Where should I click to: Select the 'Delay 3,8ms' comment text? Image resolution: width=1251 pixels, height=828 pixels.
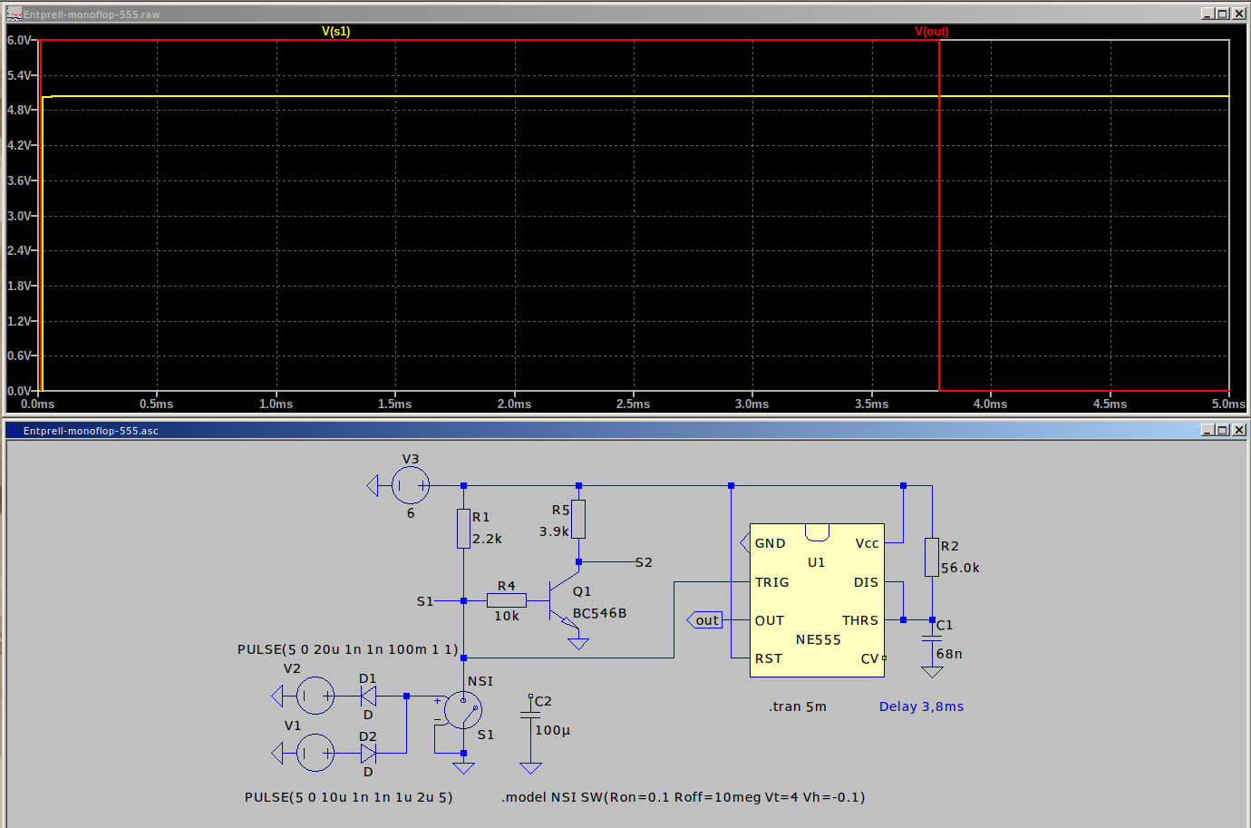pos(921,706)
